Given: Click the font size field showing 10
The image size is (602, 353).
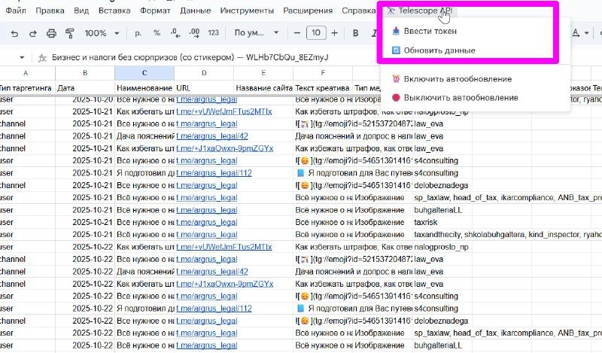Looking at the screenshot, I should click(x=316, y=33).
